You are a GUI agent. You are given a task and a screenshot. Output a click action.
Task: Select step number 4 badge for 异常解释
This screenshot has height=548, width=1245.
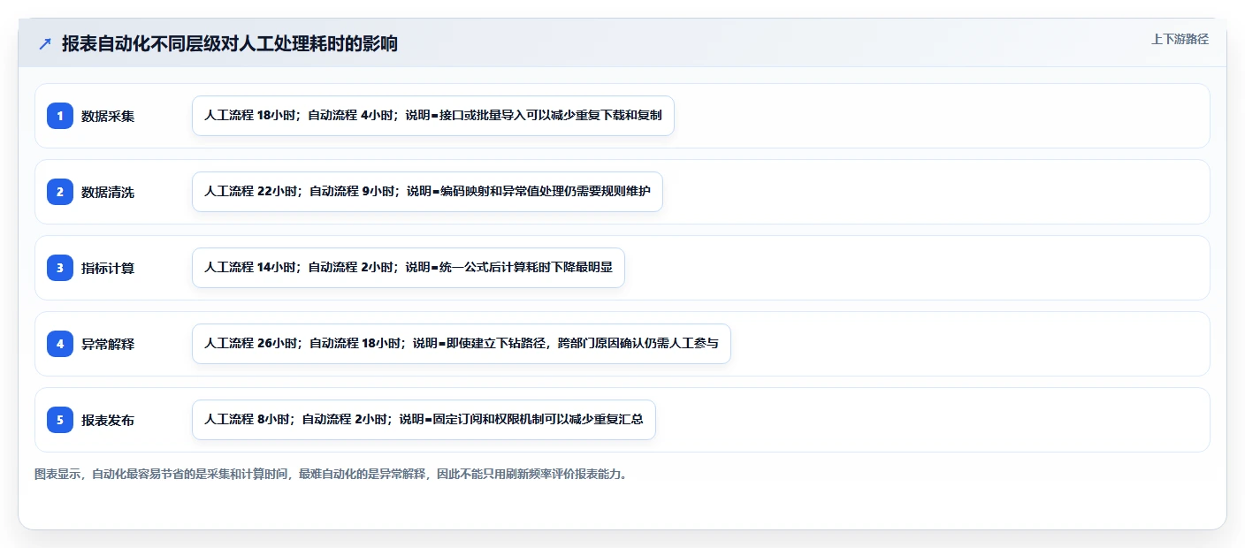[x=60, y=344]
